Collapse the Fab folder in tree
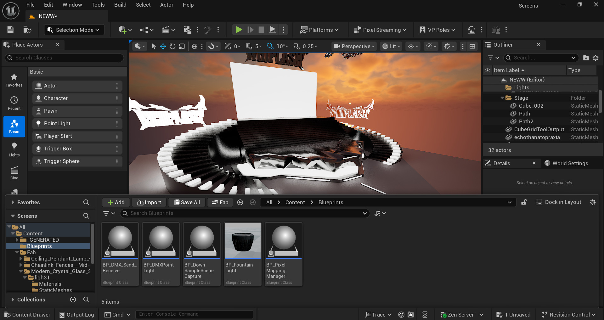The width and height of the screenshot is (604, 320). coord(17,252)
